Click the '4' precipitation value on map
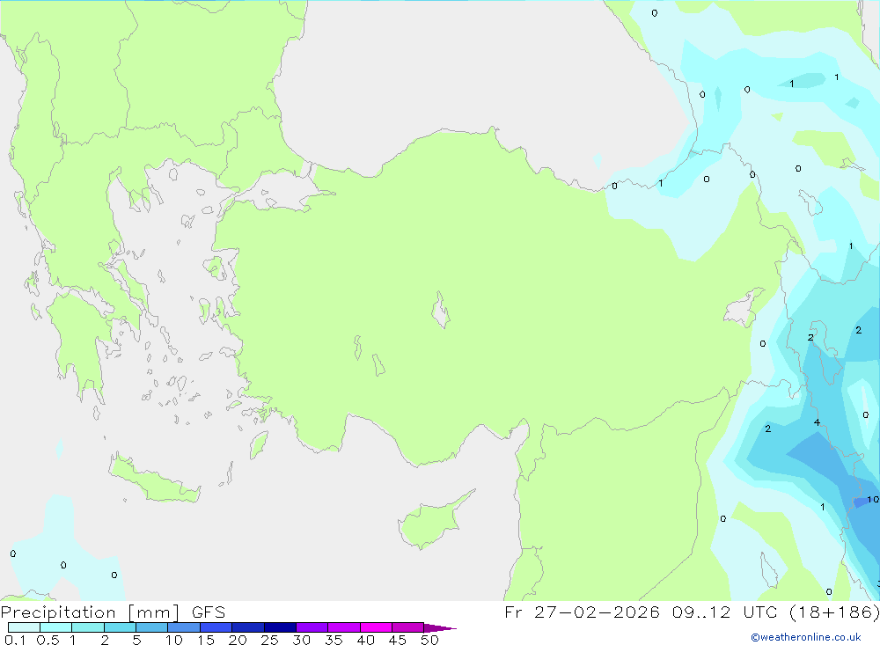880x645 pixels. pos(817,422)
